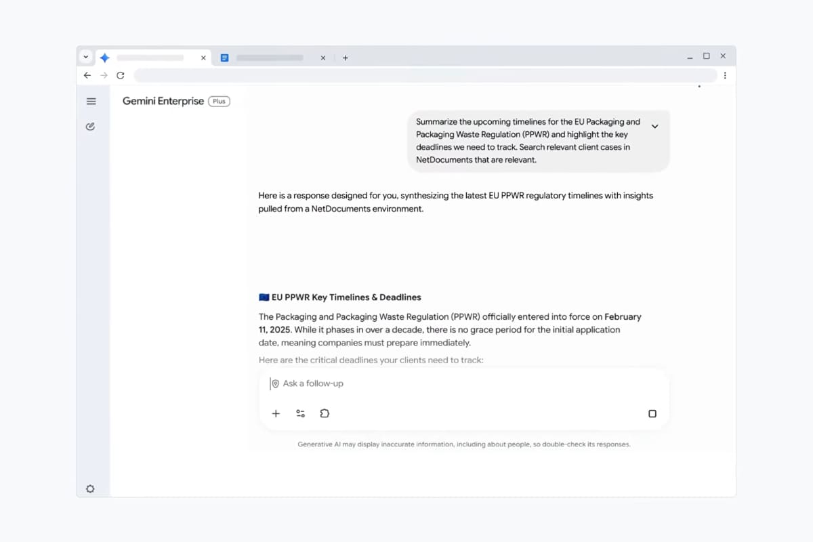813x542 pixels.
Task: Switch to the Gemini browser tab
Action: [x=152, y=58]
